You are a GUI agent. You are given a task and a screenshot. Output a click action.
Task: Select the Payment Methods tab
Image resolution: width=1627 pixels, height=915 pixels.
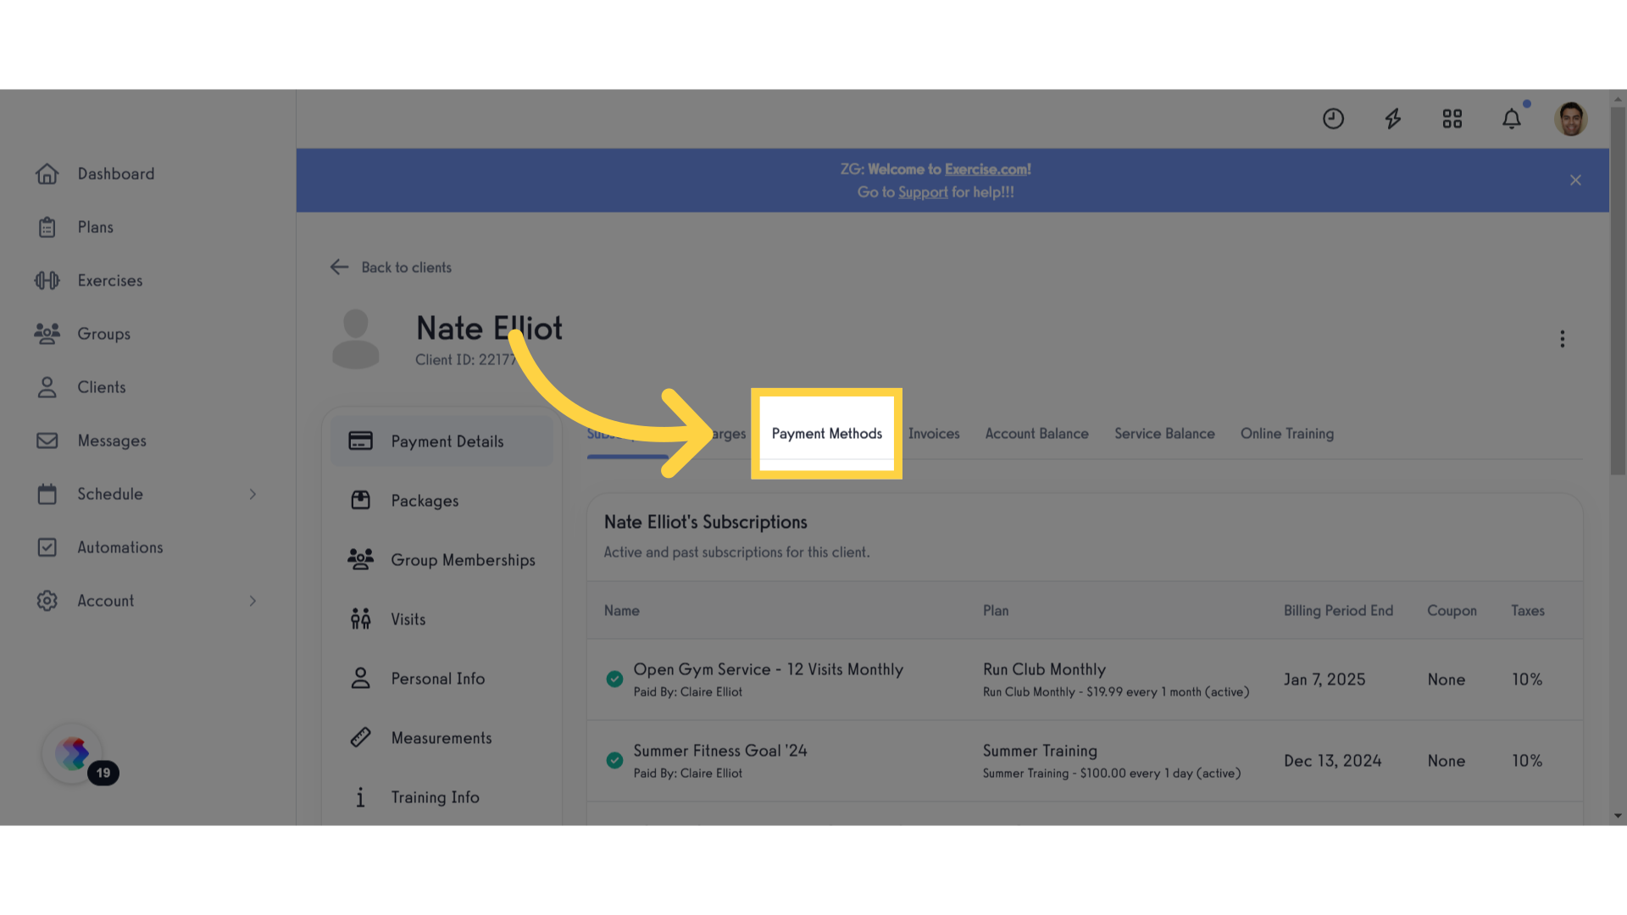tap(827, 434)
